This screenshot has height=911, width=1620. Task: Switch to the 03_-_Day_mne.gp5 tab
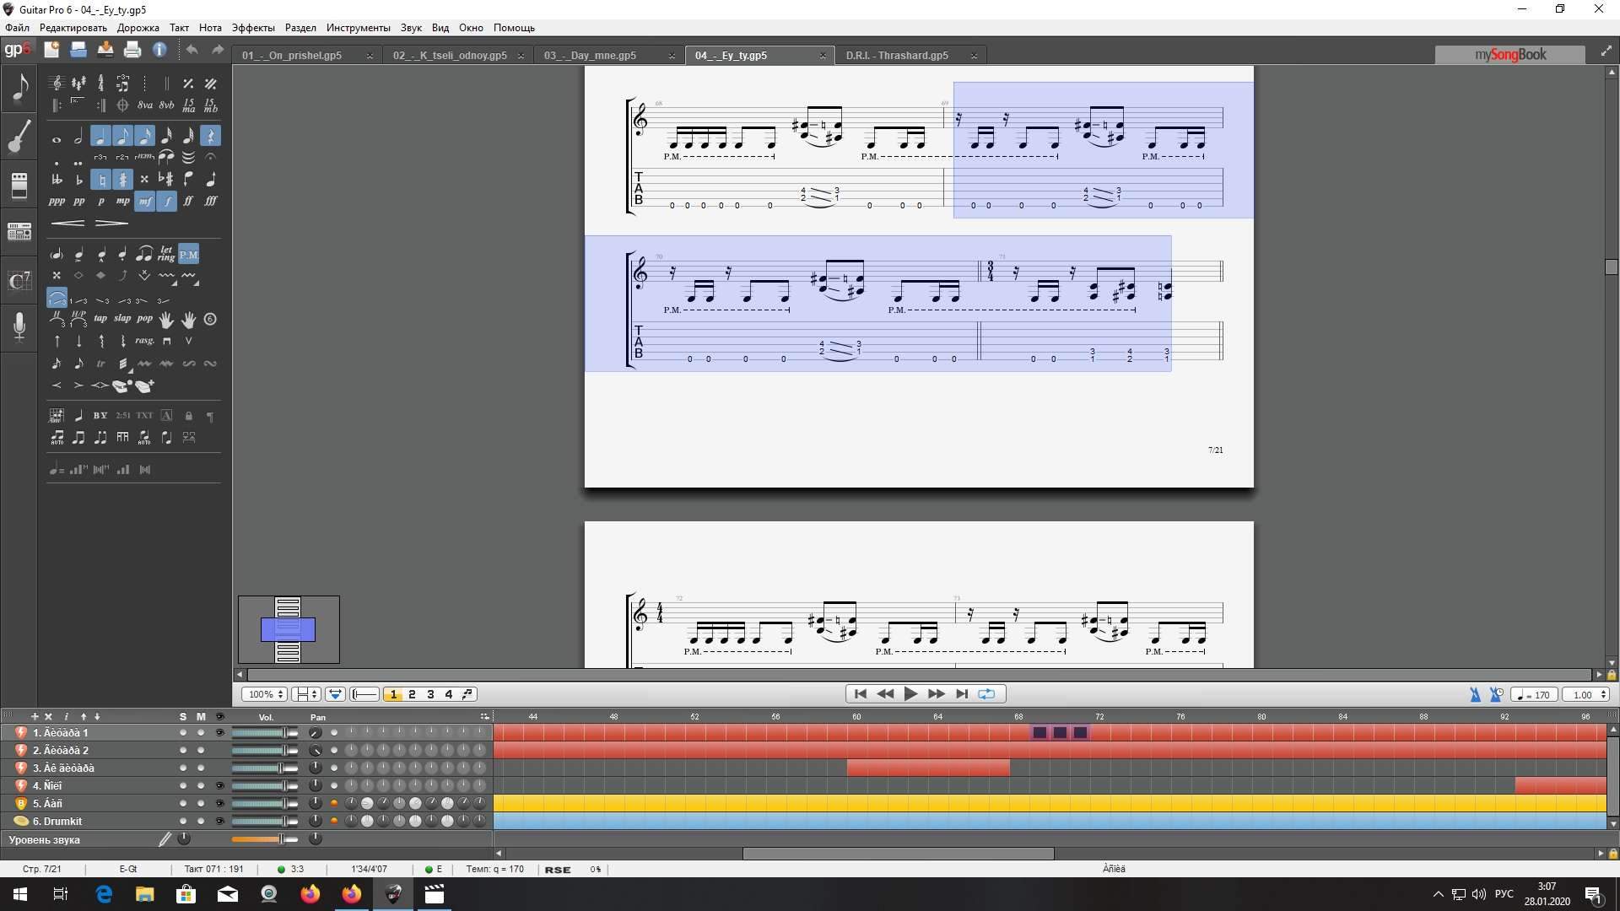[x=590, y=56]
